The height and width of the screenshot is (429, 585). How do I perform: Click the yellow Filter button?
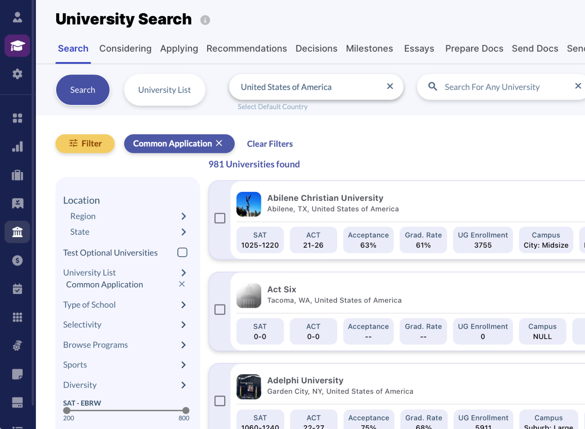click(85, 144)
